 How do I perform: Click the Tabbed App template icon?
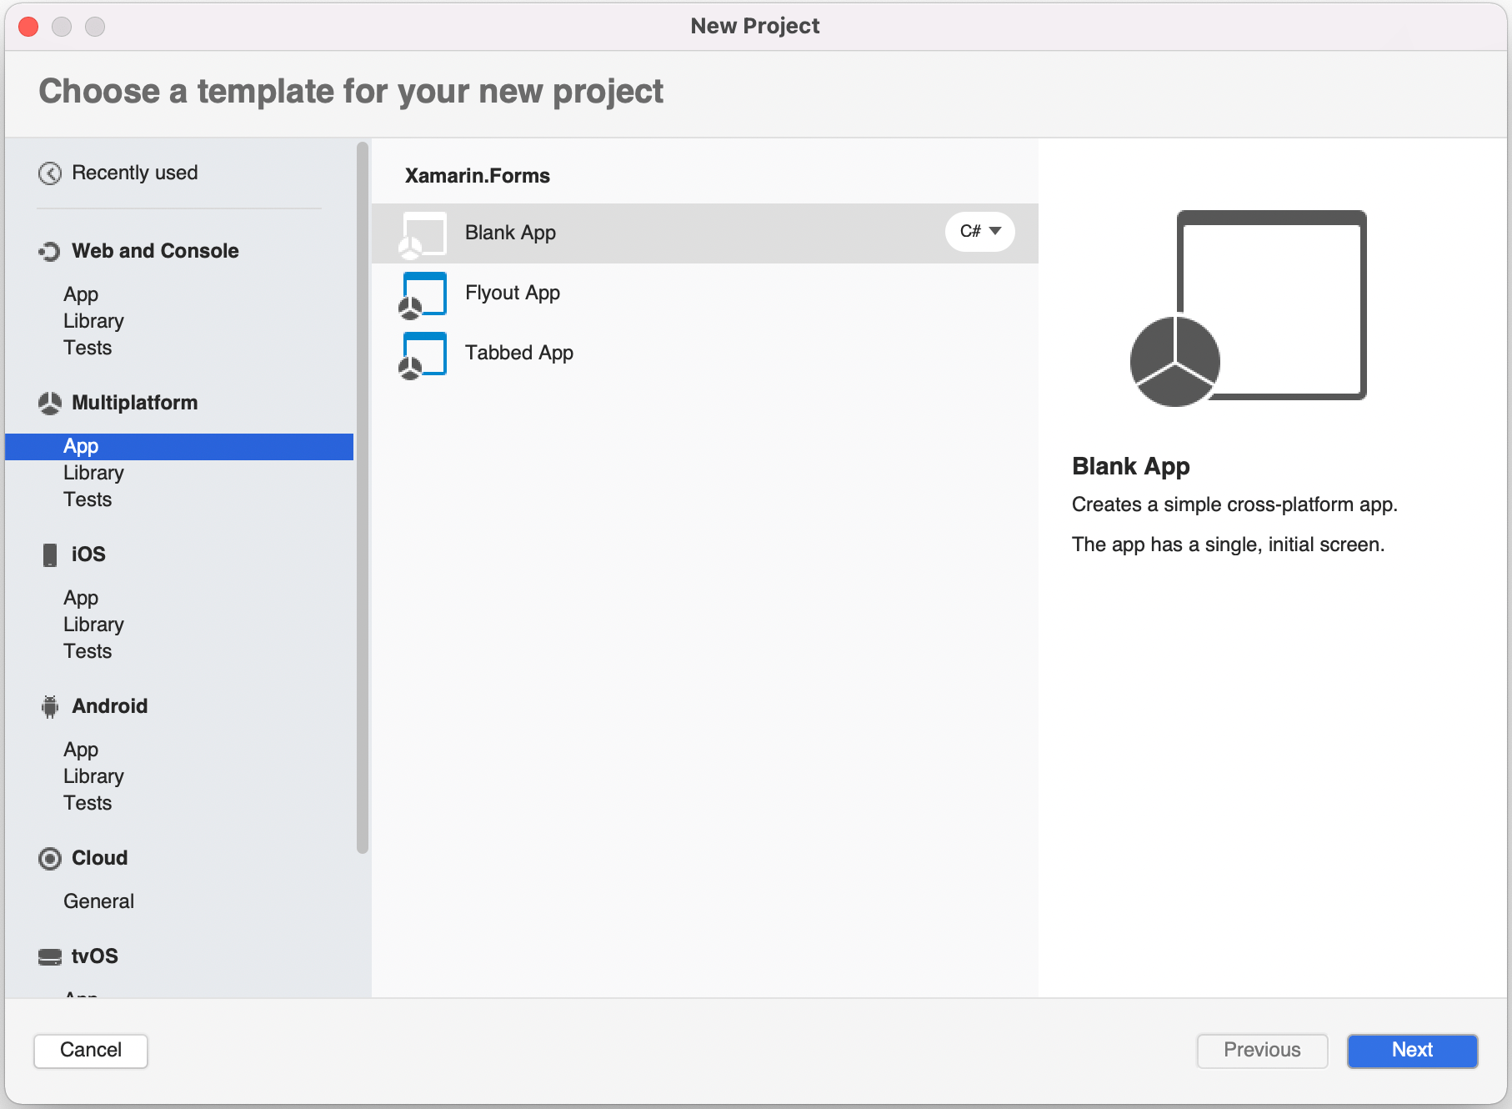422,354
